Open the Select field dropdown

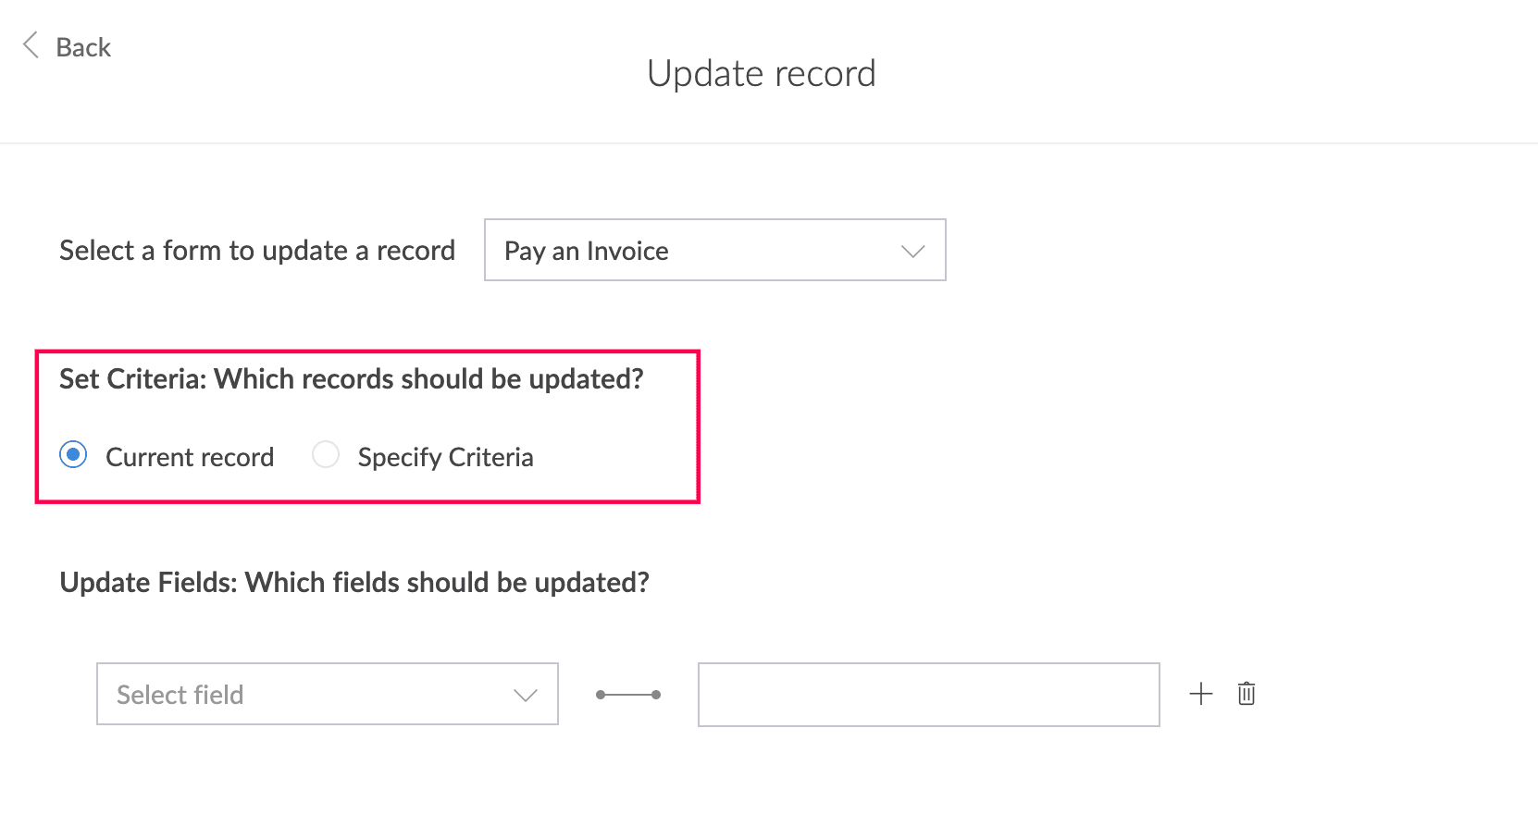point(328,694)
